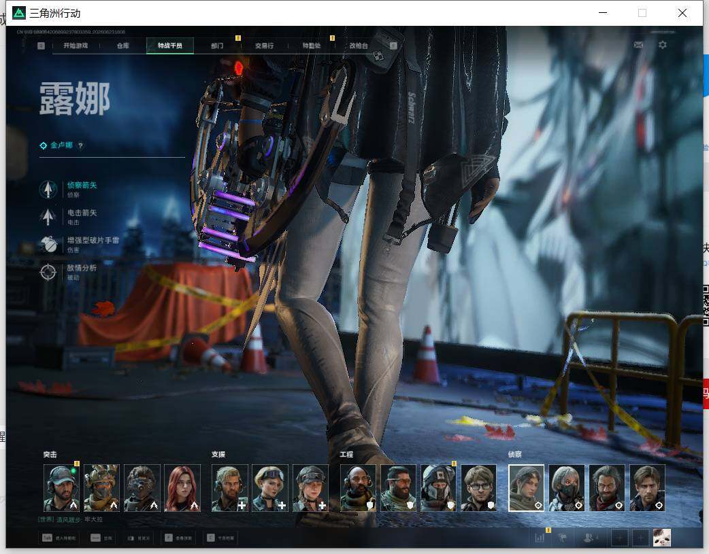Image resolution: width=709 pixels, height=554 pixels.
Task: Click the 突击 class label
Action: point(50,455)
